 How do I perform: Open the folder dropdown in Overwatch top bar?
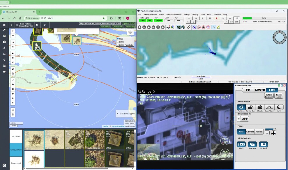pyautogui.click(x=37, y=25)
